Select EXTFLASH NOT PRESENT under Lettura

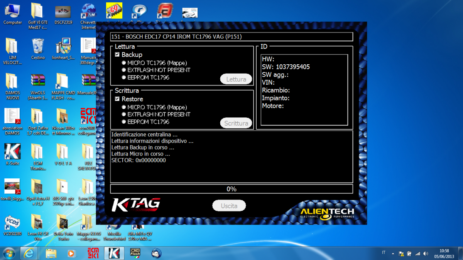[x=124, y=70]
